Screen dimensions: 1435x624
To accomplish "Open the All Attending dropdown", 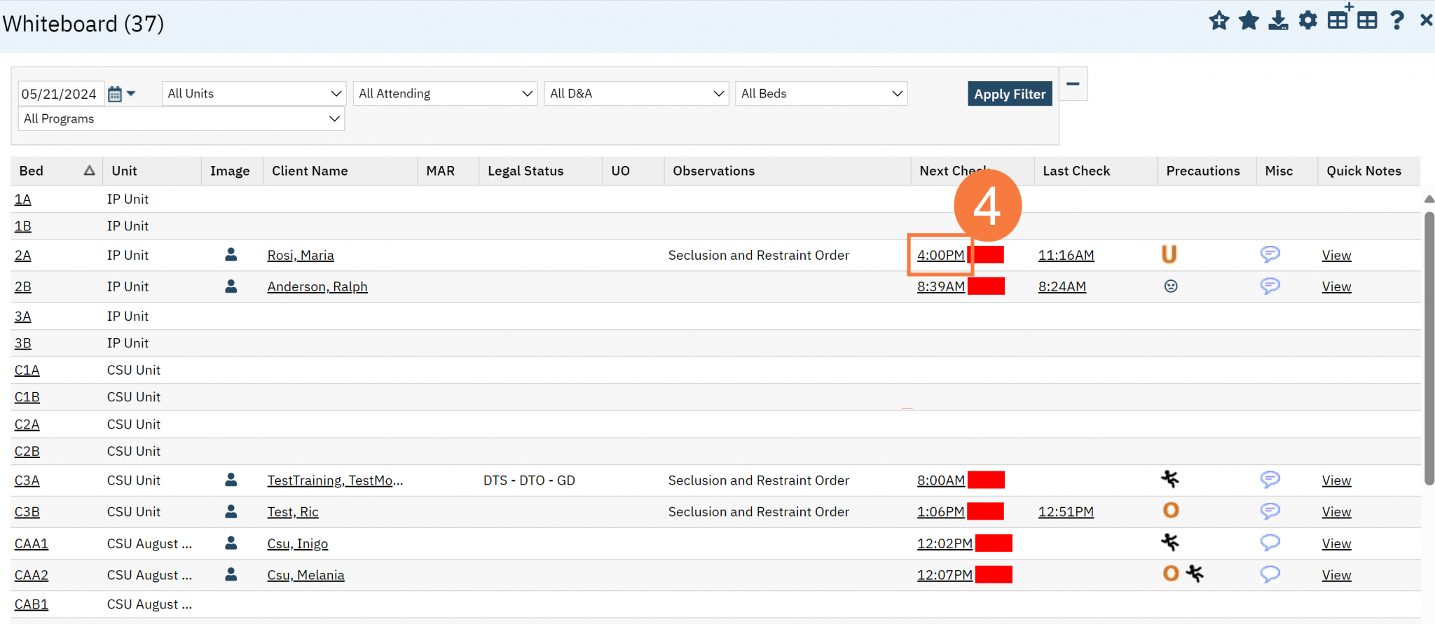I will (x=445, y=94).
